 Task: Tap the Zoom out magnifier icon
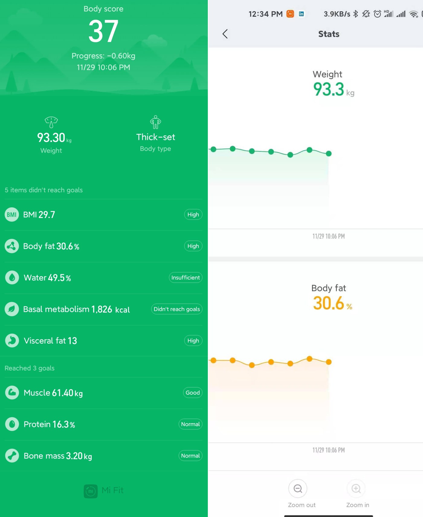(x=298, y=489)
